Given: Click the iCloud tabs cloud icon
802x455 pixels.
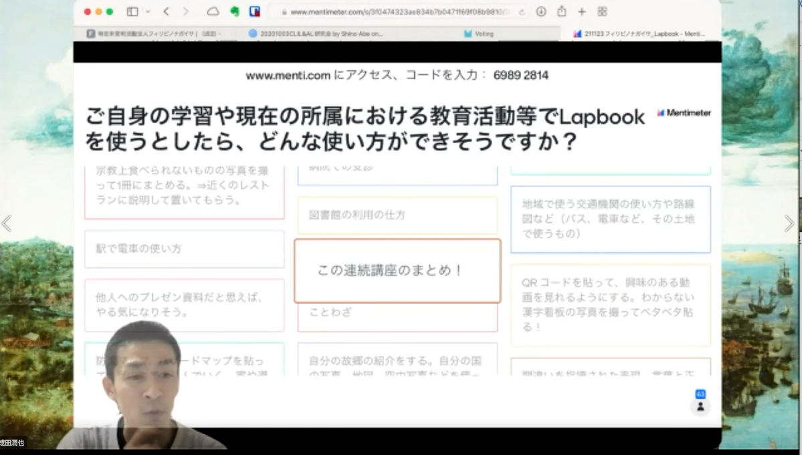Looking at the screenshot, I should pos(213,11).
